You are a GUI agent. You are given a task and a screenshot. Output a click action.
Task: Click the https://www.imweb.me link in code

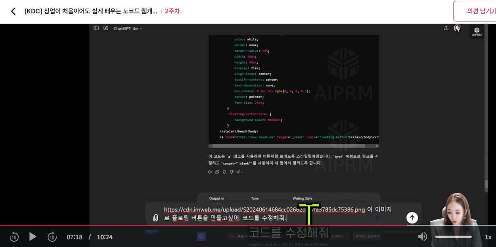coord(255,137)
